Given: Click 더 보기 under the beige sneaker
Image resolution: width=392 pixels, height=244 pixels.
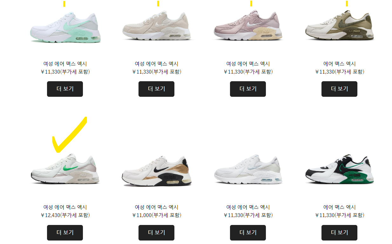Looking at the screenshot, I should (x=156, y=89).
